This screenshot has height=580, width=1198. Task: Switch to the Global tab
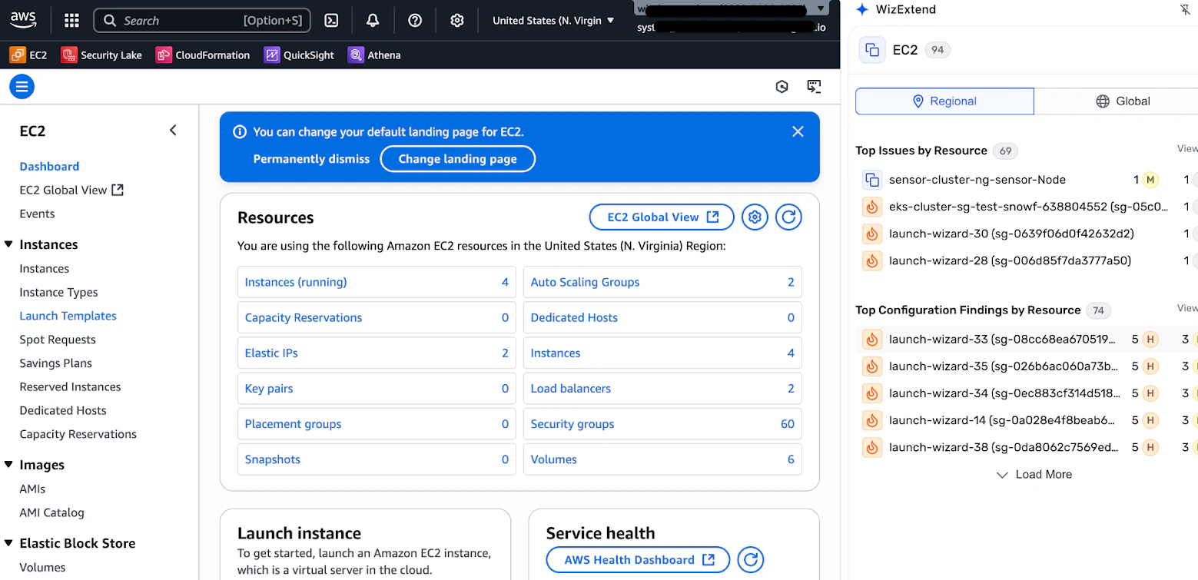1122,101
